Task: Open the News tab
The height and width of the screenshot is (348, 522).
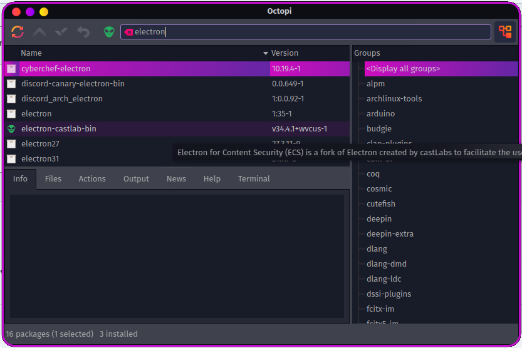Action: coord(177,179)
